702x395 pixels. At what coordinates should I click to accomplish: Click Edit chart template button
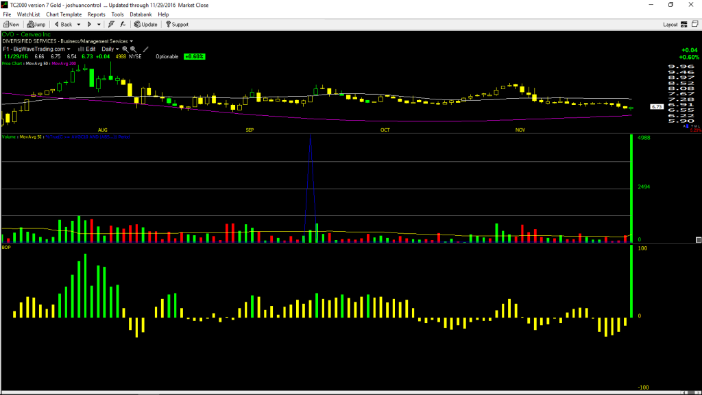coord(87,49)
